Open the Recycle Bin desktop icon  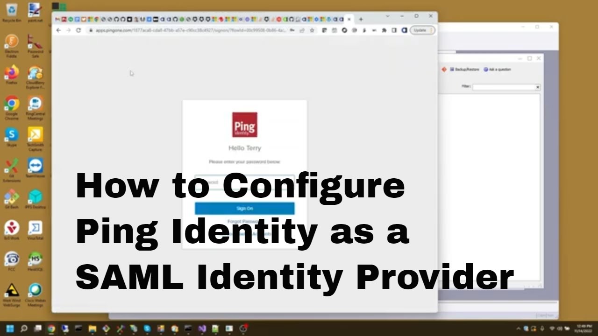coord(11,13)
